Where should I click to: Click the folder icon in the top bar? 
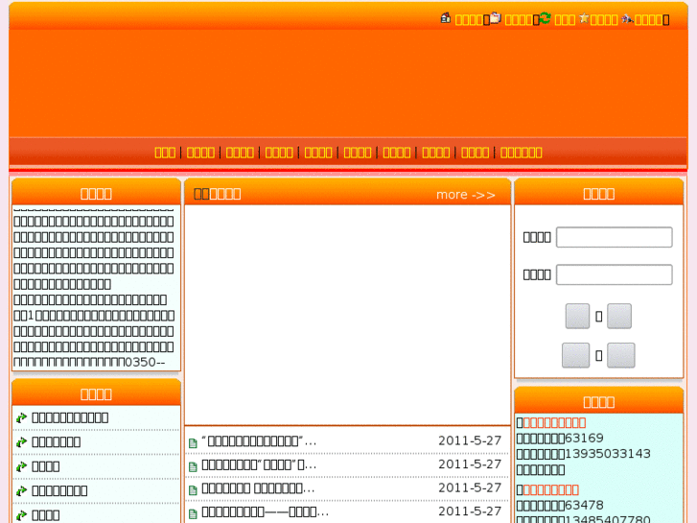pyautogui.click(x=496, y=18)
